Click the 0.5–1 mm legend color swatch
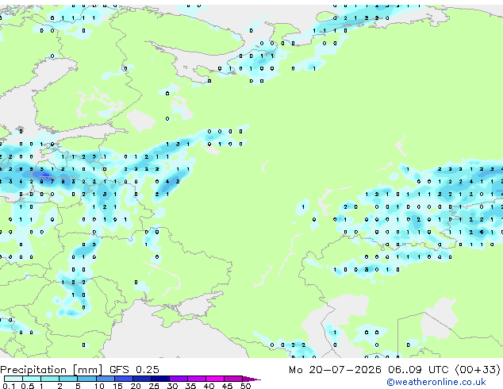The height and width of the screenshot is (389, 503). point(32,379)
